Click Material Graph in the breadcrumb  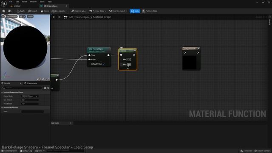(102, 17)
